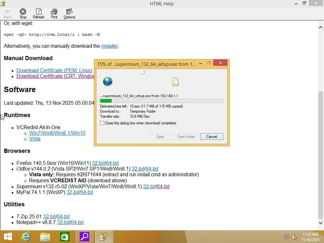Viewport: 324px width, 243px height.
Task: Download Supermium v132 64-bit
Action: point(163,186)
